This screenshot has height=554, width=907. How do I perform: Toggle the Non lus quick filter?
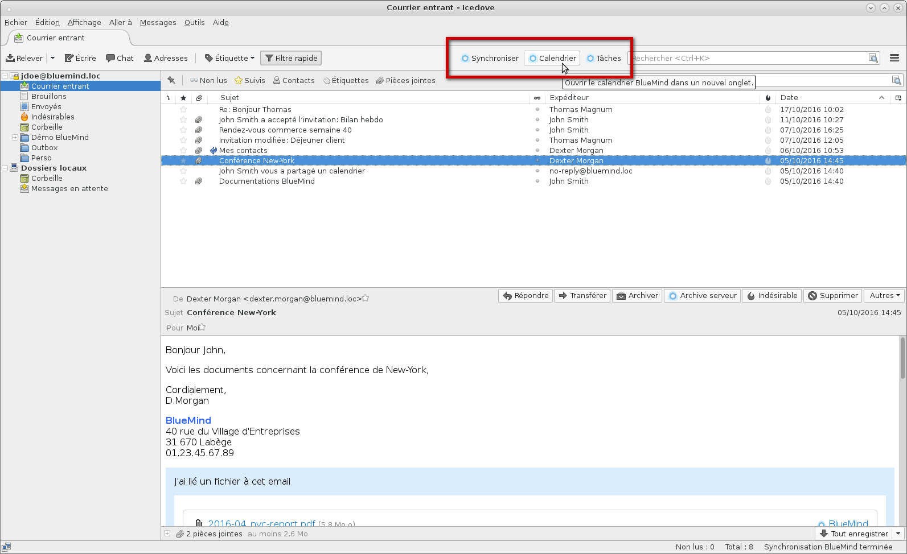208,80
